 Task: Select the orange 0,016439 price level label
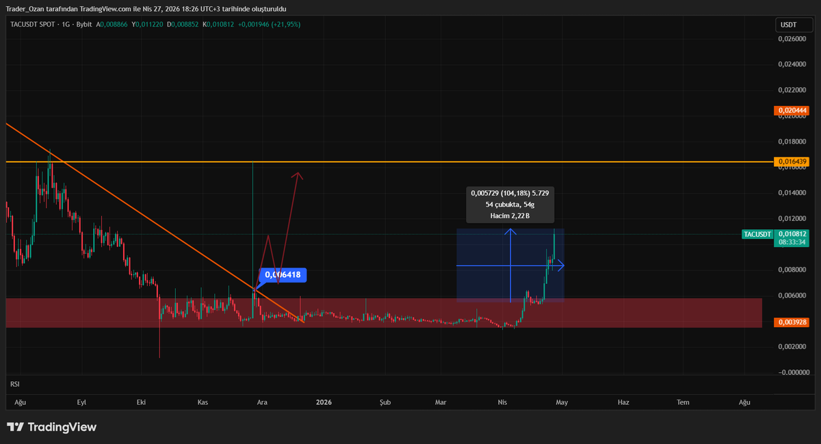coord(791,162)
